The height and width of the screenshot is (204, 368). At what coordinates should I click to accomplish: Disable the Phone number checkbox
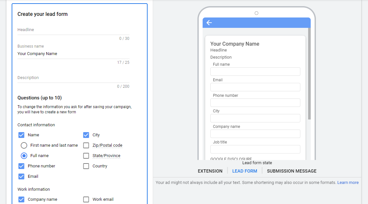(21, 166)
